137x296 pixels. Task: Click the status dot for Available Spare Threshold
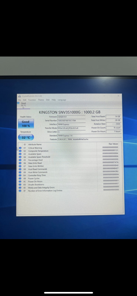pos(20,157)
